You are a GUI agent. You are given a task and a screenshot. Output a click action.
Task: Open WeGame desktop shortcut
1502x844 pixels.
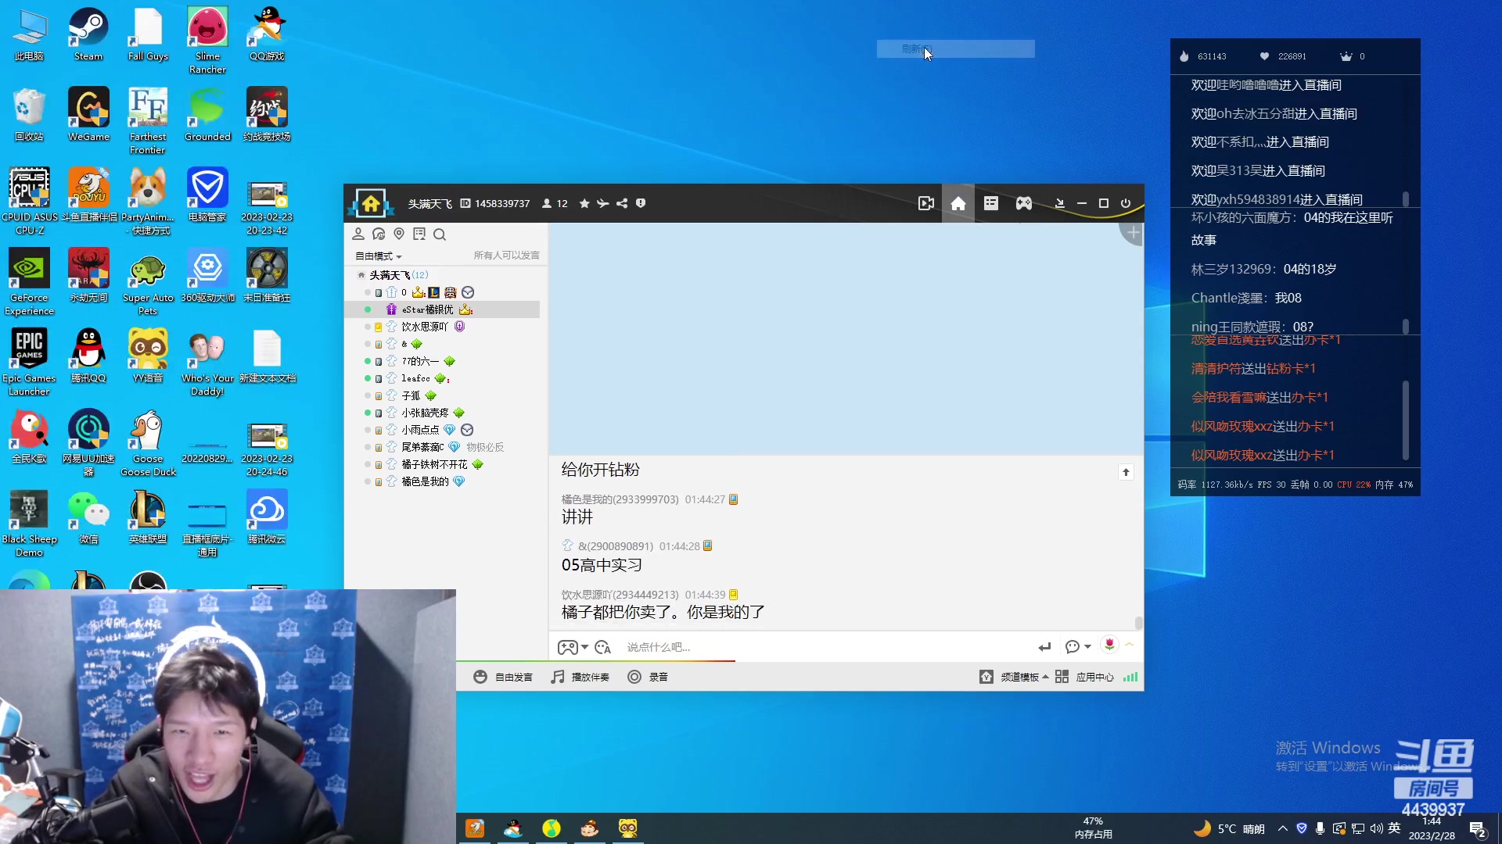[x=88, y=114]
